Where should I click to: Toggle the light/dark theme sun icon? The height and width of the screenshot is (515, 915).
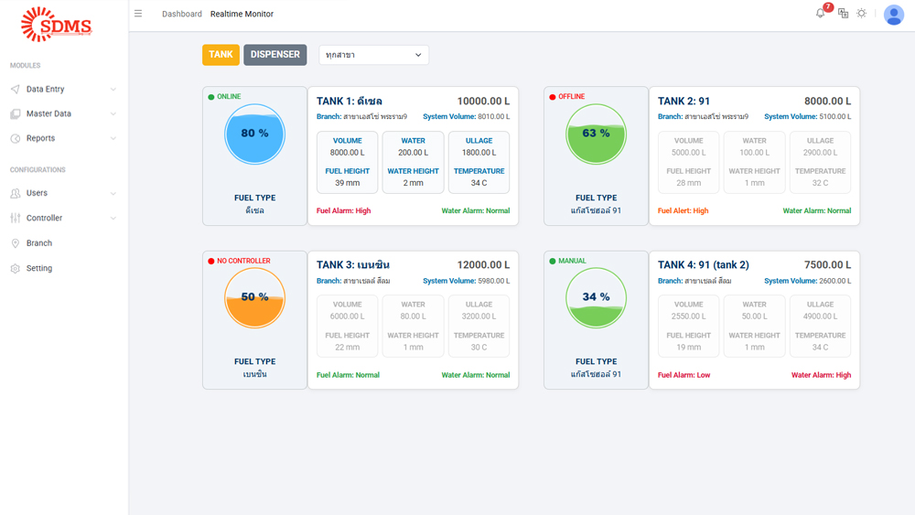pyautogui.click(x=862, y=14)
